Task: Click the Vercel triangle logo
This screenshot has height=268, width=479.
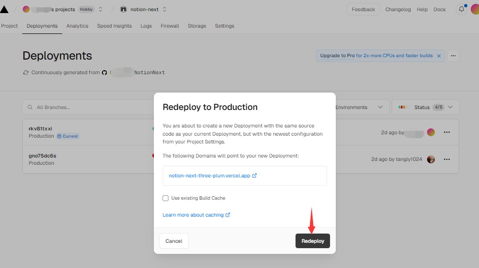Action: point(4,9)
